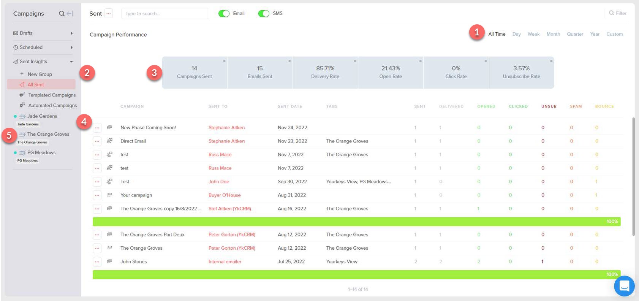Open Stef Aitken (YkCRM) recipient link
The height and width of the screenshot is (301, 639).
tap(229, 209)
